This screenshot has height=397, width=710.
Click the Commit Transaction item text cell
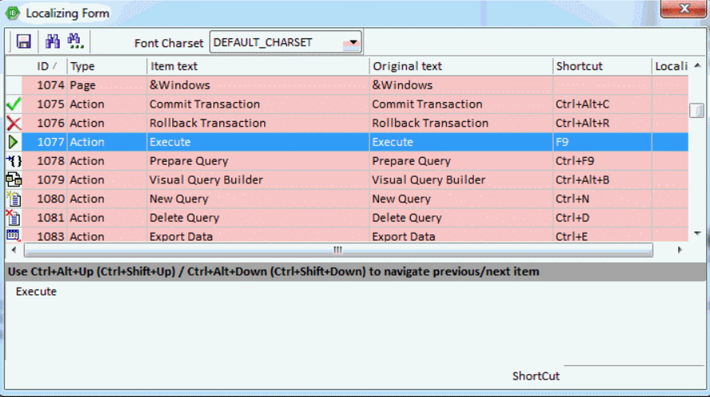tap(257, 104)
